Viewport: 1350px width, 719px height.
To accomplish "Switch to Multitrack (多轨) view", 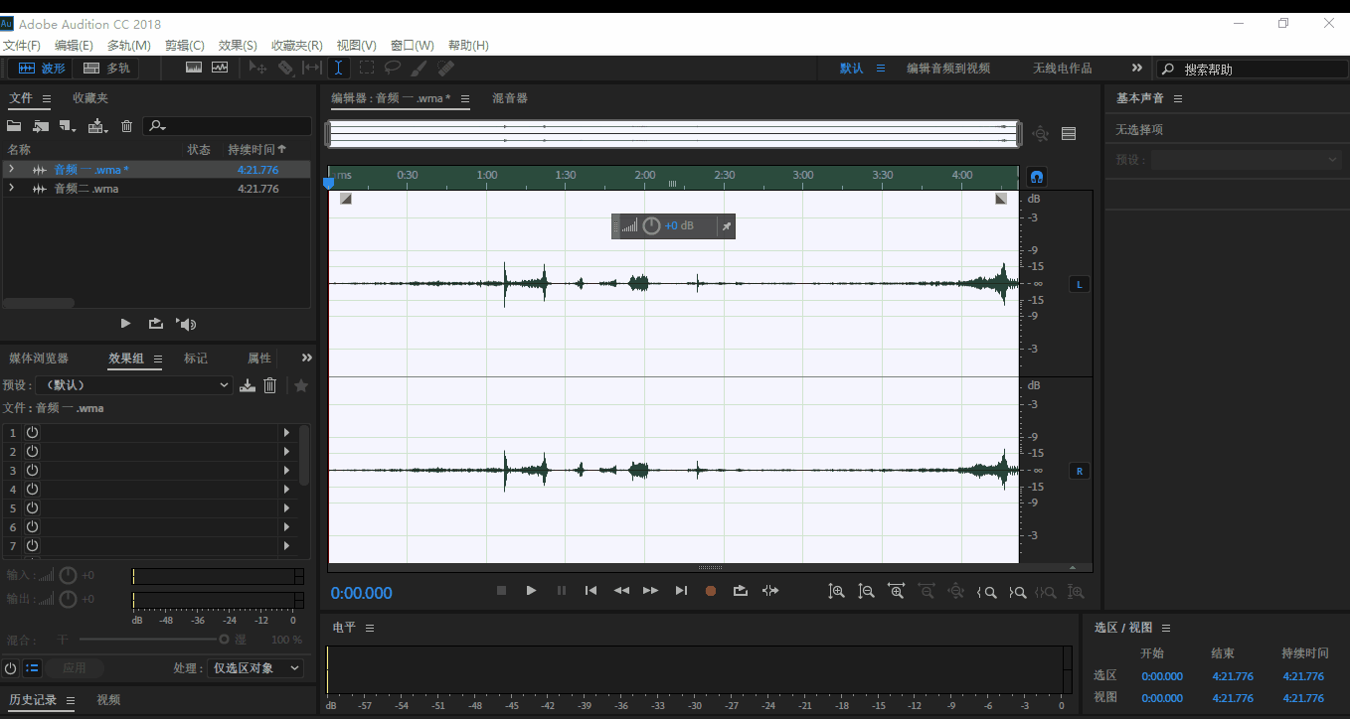I will tap(107, 69).
